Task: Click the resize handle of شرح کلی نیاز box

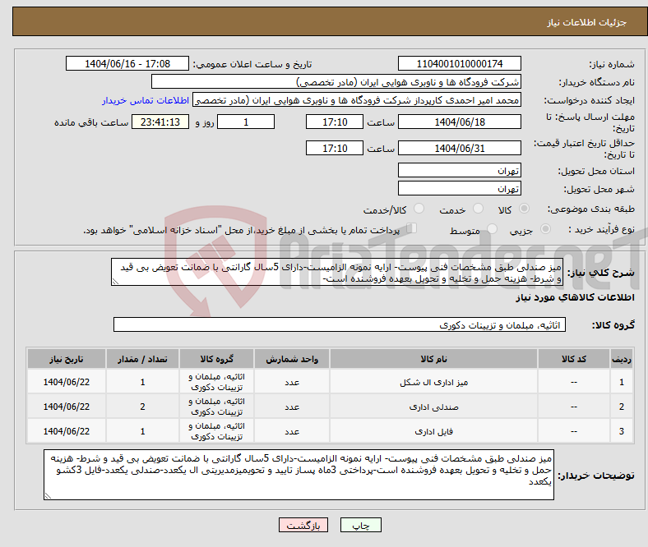Action: point(115,281)
